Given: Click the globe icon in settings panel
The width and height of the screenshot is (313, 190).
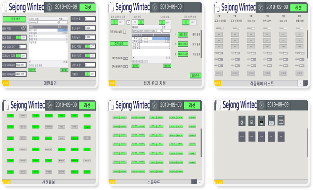Looking at the screenshot, I should tap(242, 122).
